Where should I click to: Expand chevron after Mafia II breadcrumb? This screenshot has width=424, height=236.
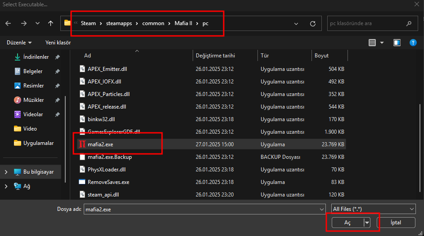[197, 23]
